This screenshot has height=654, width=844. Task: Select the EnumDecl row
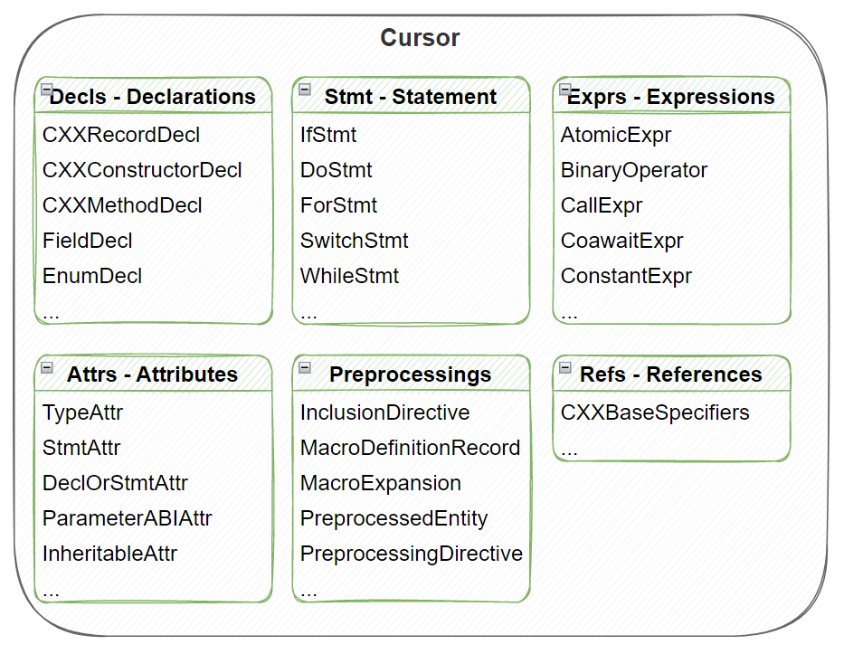pos(92,276)
